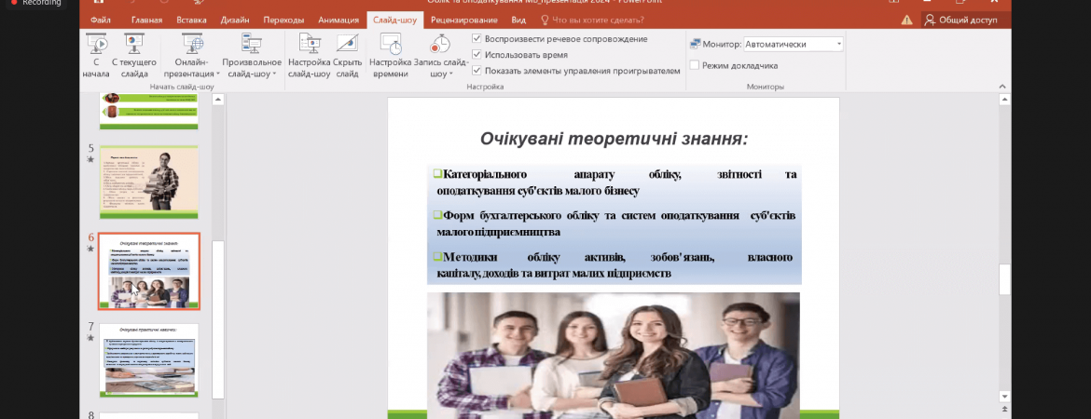
Task: Click main editor scroll down arrow
Action: pos(1004,396)
